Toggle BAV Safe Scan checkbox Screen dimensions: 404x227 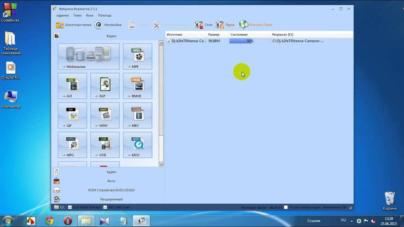105,207
